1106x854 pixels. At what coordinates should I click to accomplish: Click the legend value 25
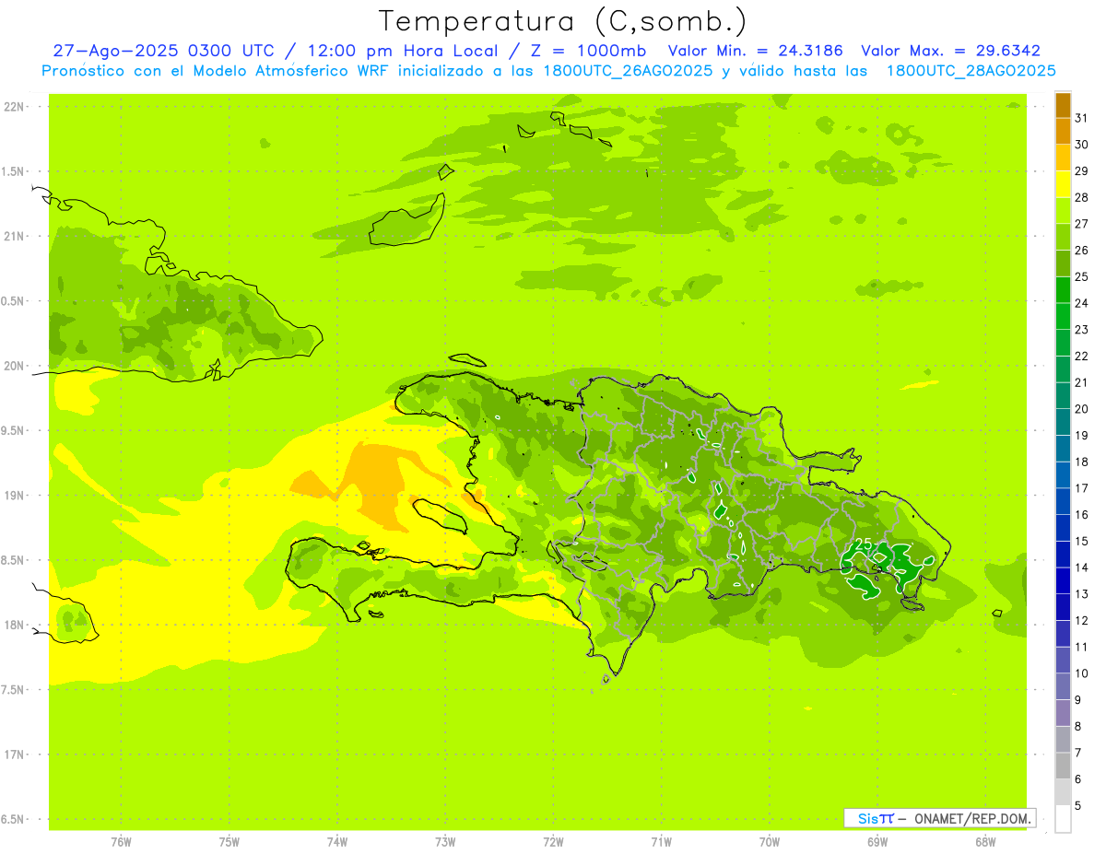(x=1082, y=276)
